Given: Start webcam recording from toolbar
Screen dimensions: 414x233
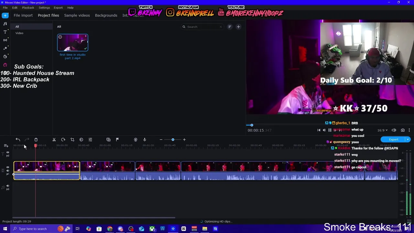Looking at the screenshot, I should (136, 139).
